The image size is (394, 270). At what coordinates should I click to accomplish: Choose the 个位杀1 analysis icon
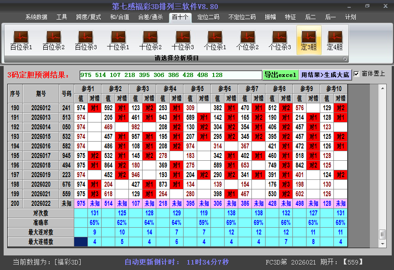pos(215,40)
